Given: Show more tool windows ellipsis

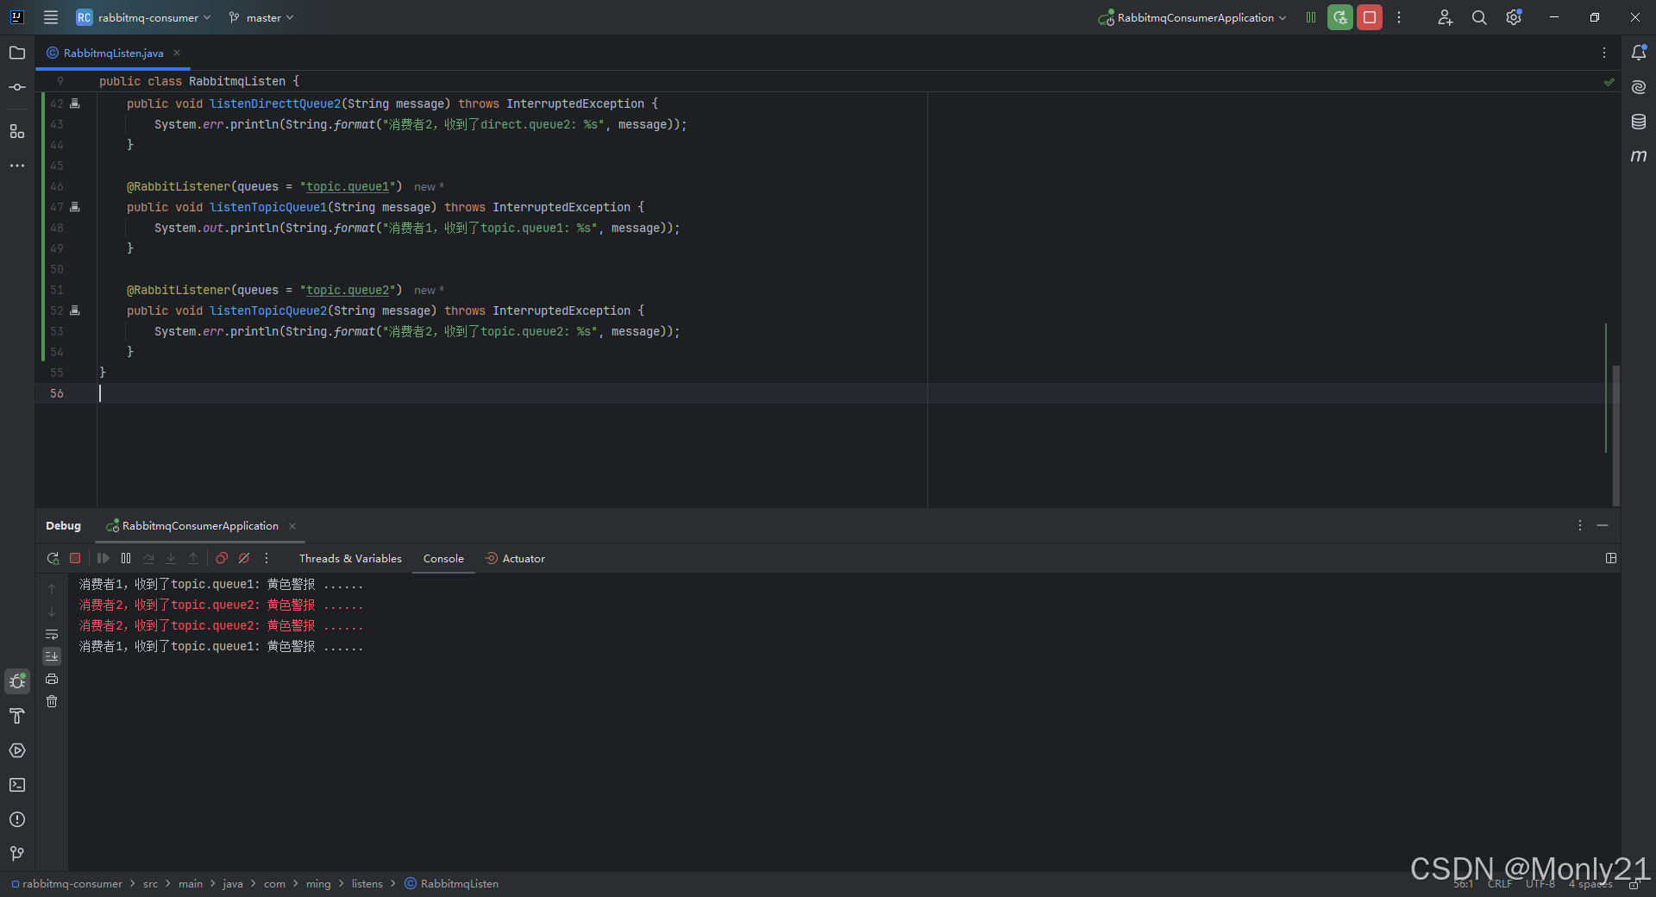Looking at the screenshot, I should pos(17,166).
